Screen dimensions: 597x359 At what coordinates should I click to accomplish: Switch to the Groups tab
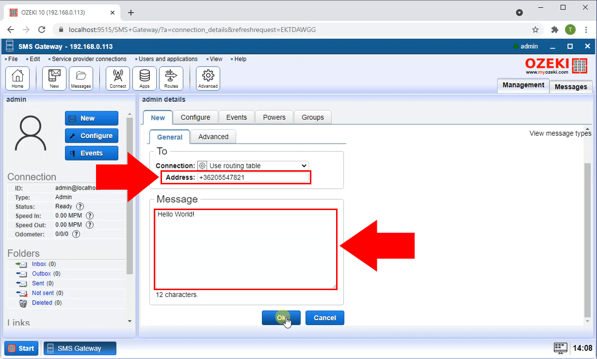313,117
